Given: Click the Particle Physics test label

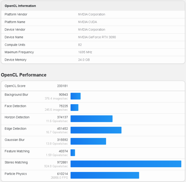Looking at the screenshot, I should [x=16, y=174].
